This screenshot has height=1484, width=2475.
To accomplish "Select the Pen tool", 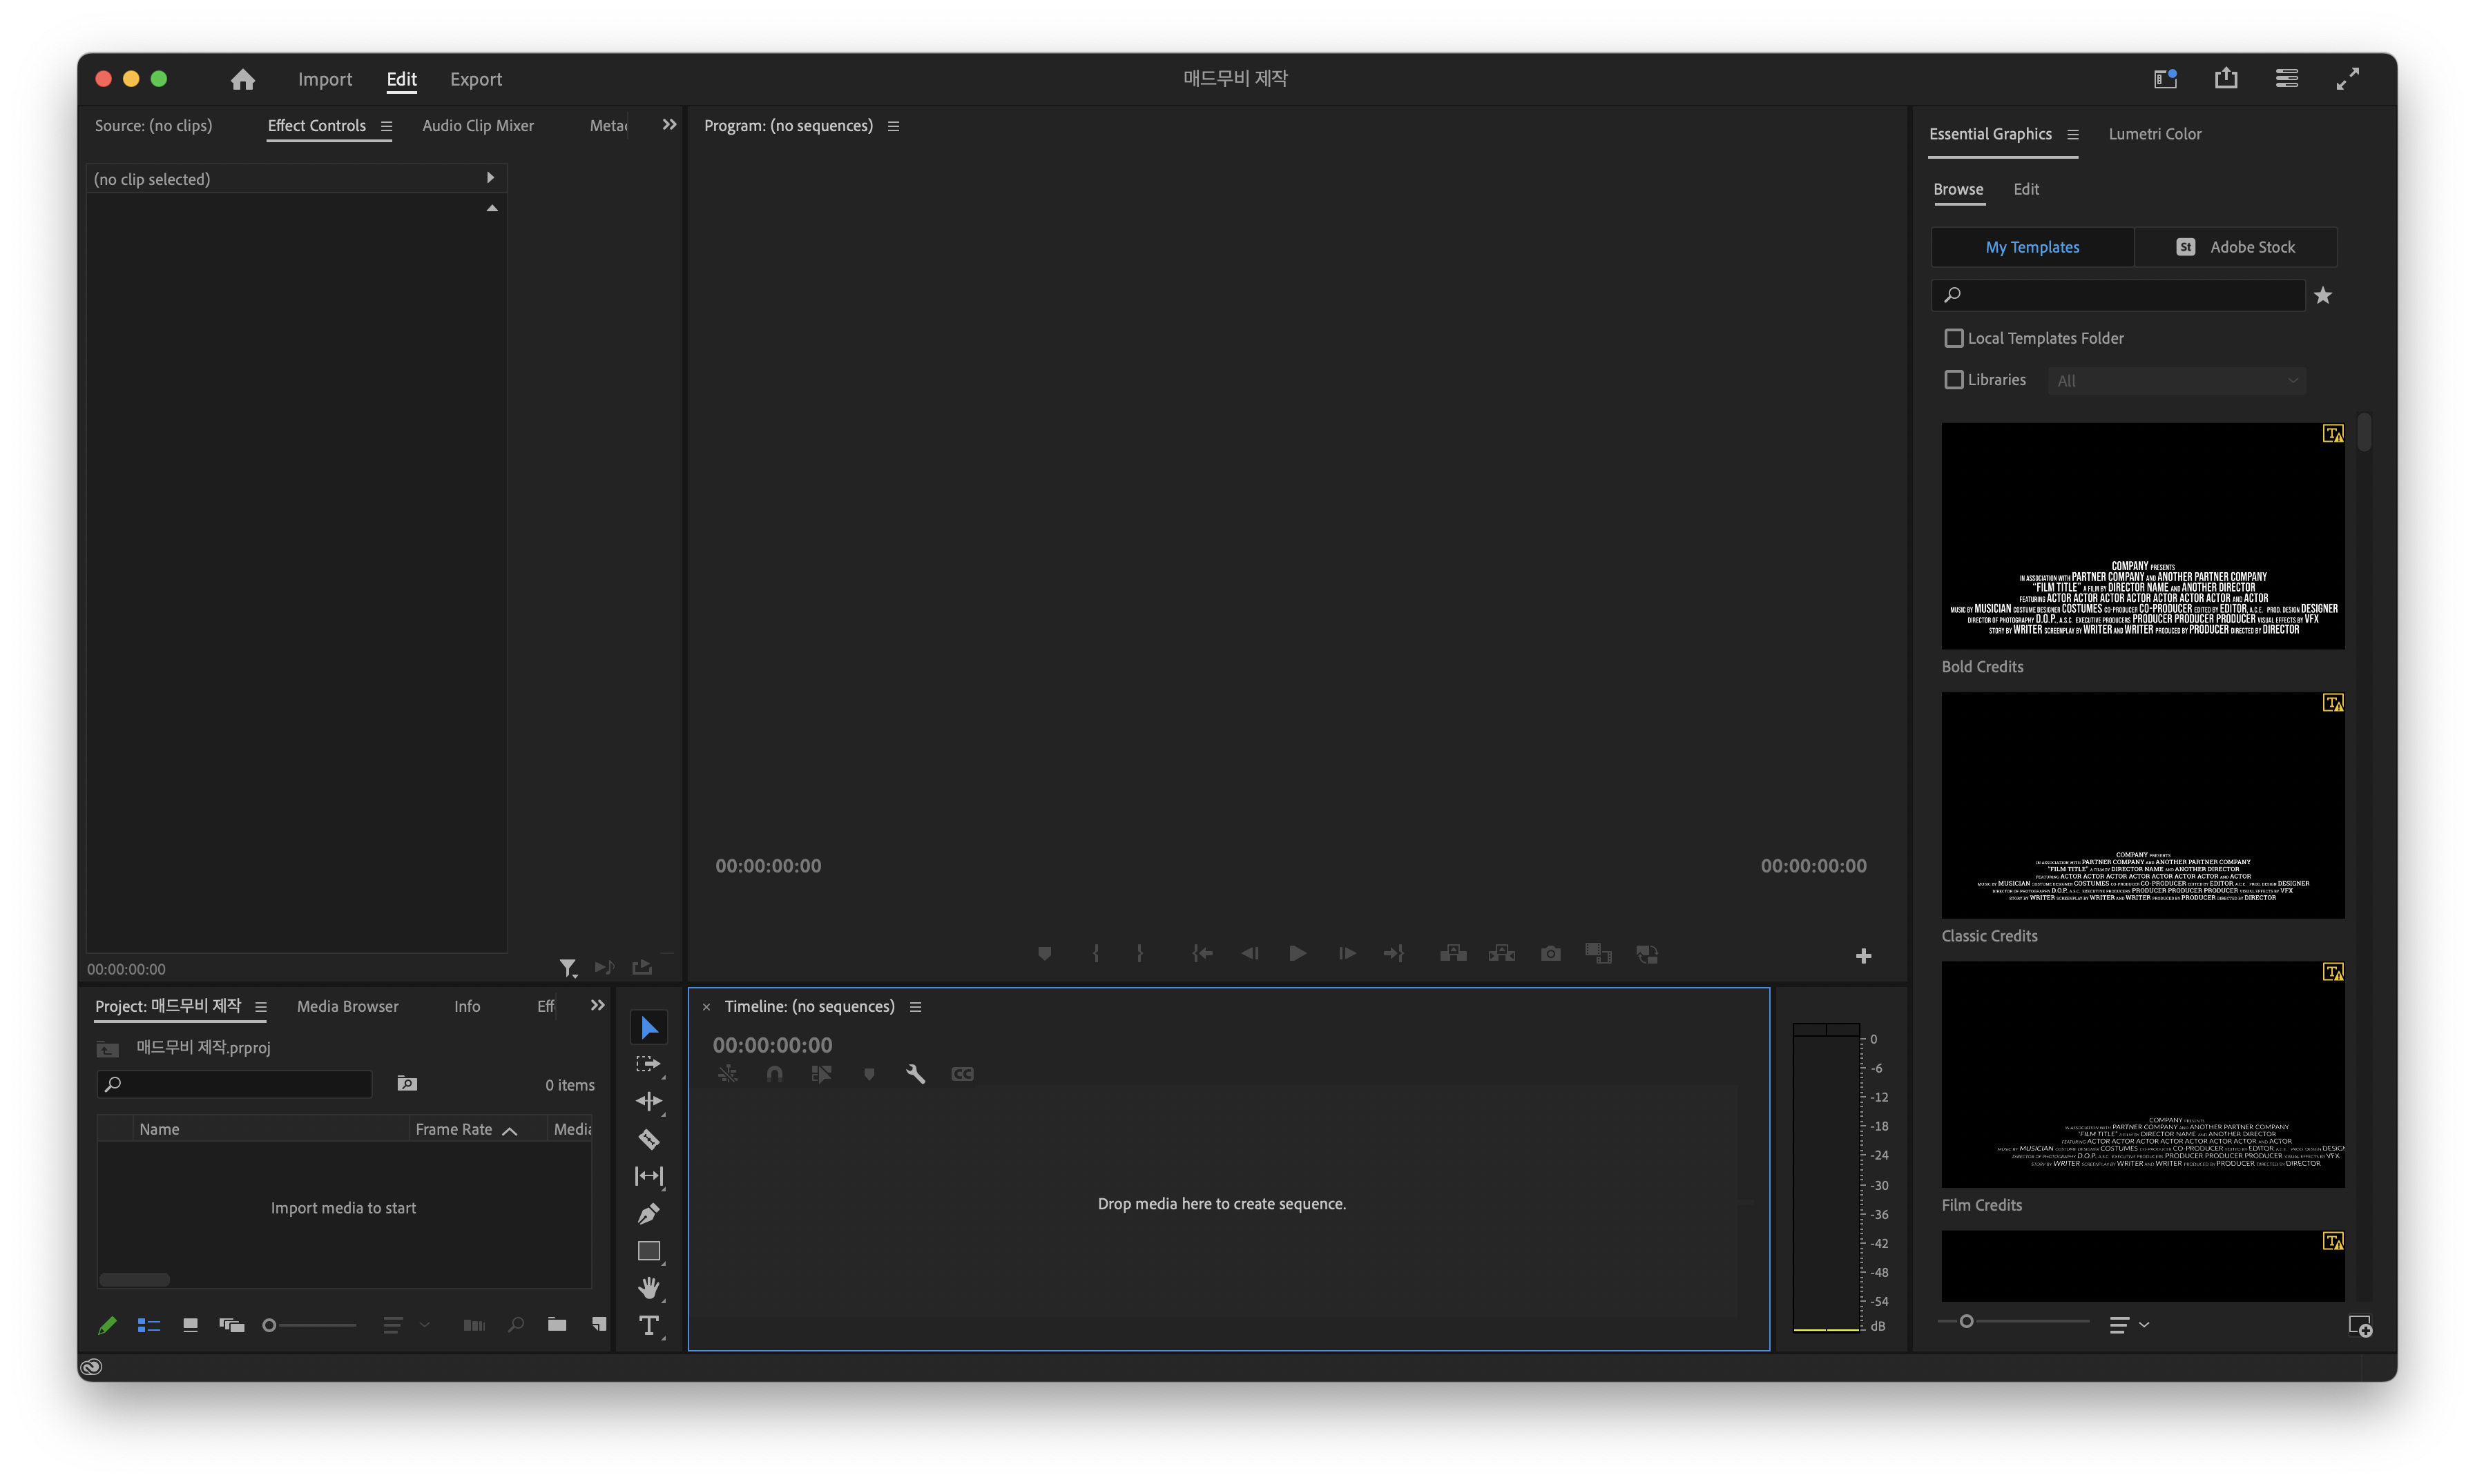I will tap(648, 1214).
